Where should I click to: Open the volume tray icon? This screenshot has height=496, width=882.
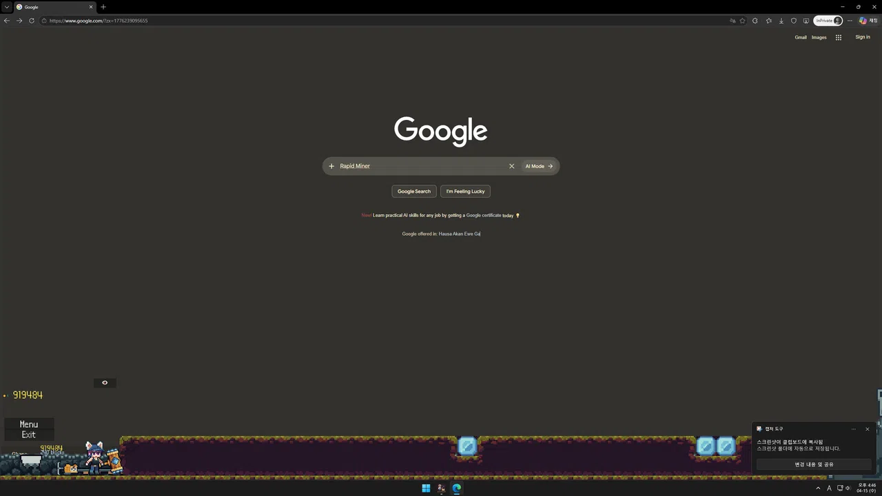pos(848,488)
